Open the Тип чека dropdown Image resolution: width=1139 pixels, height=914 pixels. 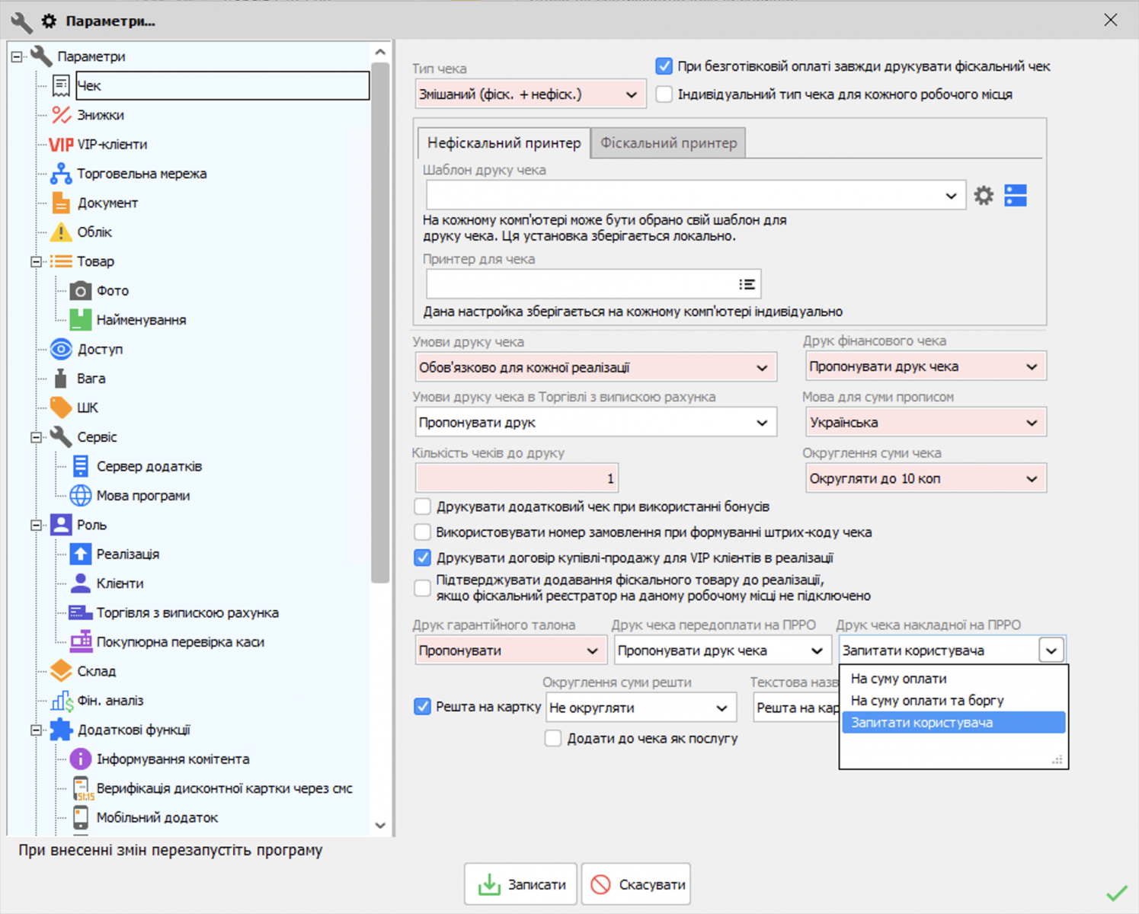coord(530,94)
